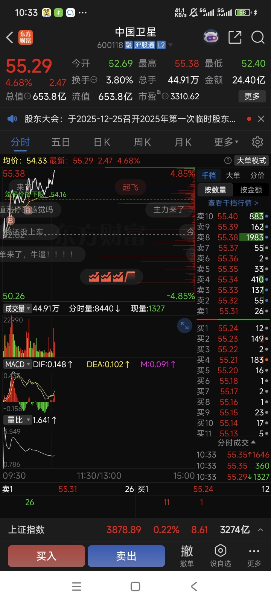Tap info icon next to 总值

(27, 96)
